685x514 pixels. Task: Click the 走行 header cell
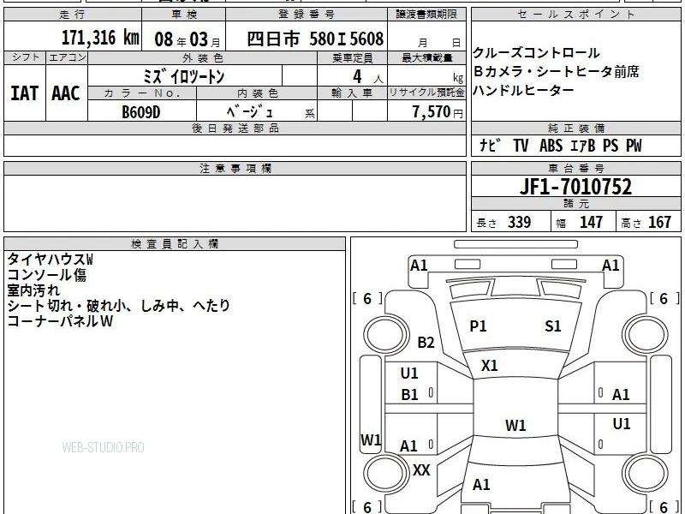point(73,15)
